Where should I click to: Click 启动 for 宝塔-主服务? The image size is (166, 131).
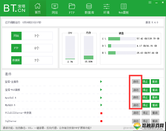coord(136,81)
